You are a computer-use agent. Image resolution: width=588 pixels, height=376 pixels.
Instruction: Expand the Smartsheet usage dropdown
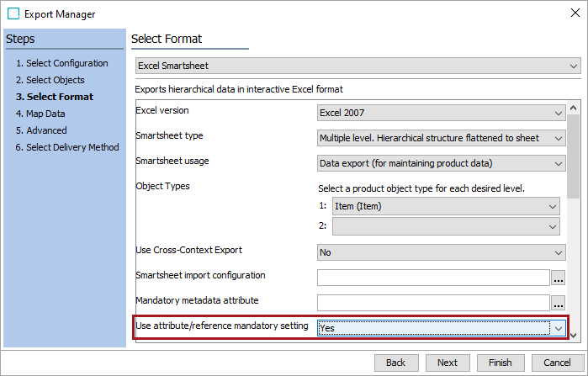pos(441,163)
